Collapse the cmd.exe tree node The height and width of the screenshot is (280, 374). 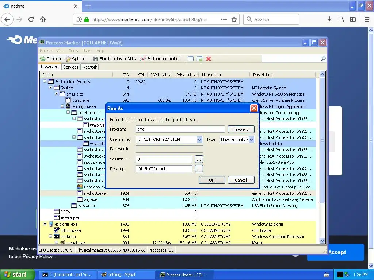point(50,236)
